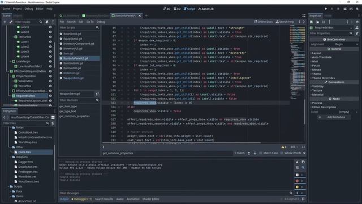This screenshot has width=362, height=204.
Task: Open the Project menu
Action: (x=17, y=9)
